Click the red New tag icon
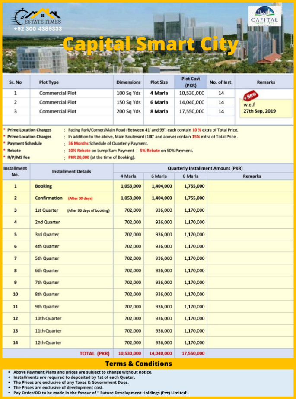This screenshot has height=399, width=296. click(251, 95)
